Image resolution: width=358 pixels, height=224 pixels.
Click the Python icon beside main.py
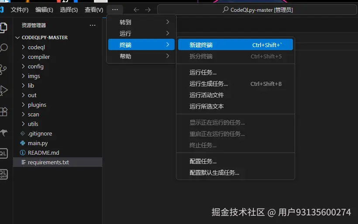tap(23, 143)
